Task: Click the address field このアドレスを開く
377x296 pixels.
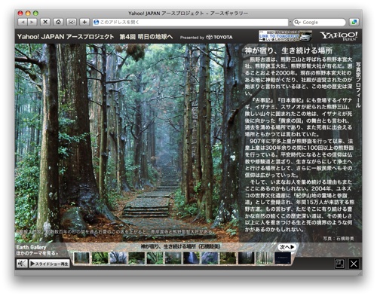Action: pos(191,22)
